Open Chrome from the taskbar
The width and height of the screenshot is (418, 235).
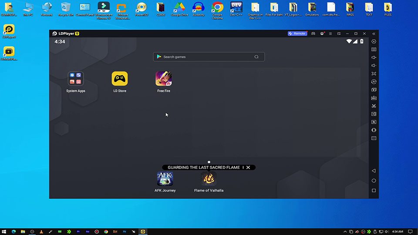point(106,232)
